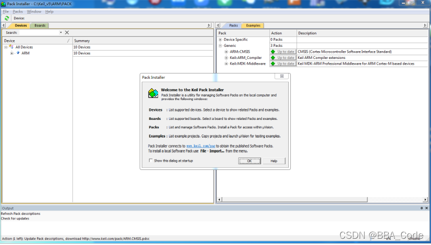Click green diamond icon for Keil::MDK-Middleware
Viewport: 431px width, 245px height.
coord(273,64)
